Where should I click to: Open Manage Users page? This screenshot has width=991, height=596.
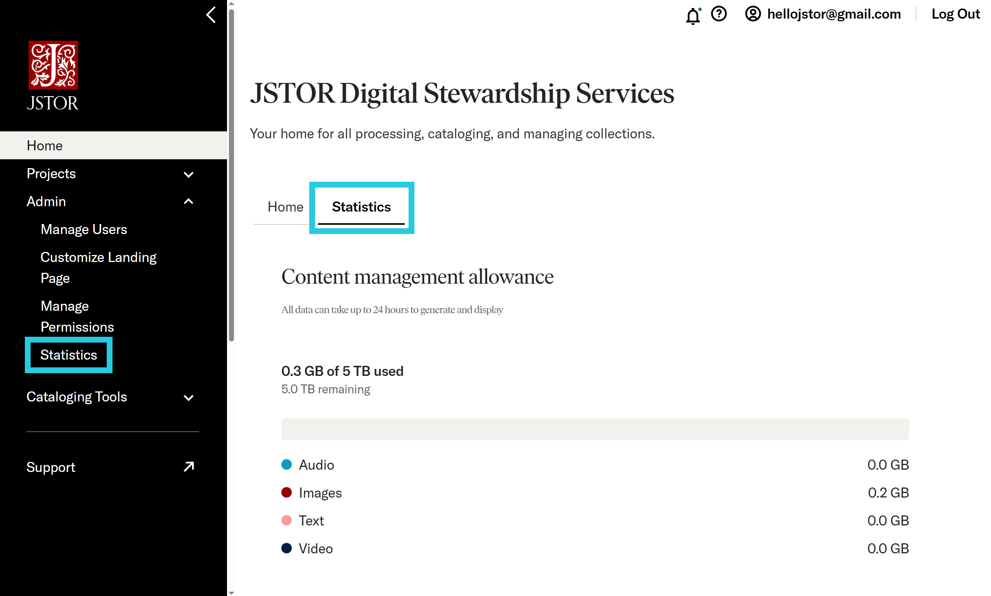[84, 229]
